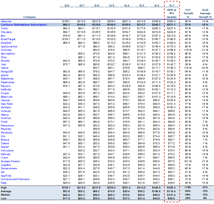This screenshot has width=214, height=204.
Task: Click the New Relic company name
Action: pos(7,104)
